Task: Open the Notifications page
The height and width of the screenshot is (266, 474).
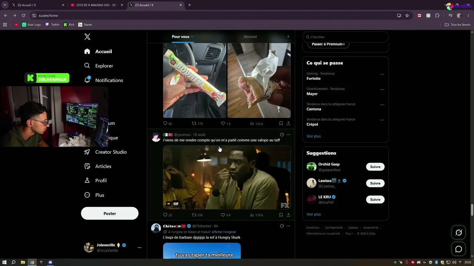Action: click(x=104, y=80)
